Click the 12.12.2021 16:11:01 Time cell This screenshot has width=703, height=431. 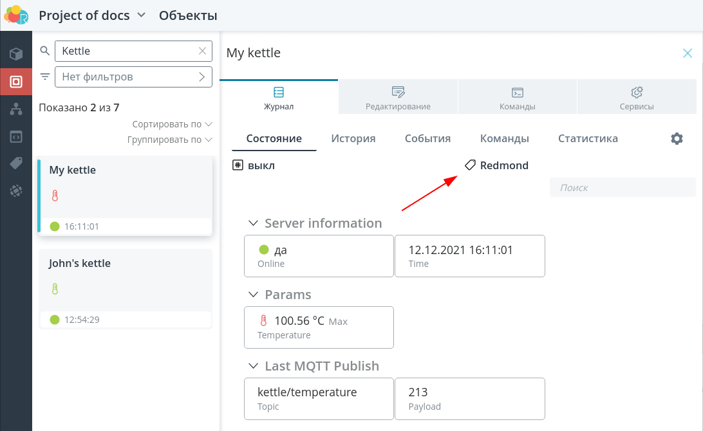[x=470, y=256]
